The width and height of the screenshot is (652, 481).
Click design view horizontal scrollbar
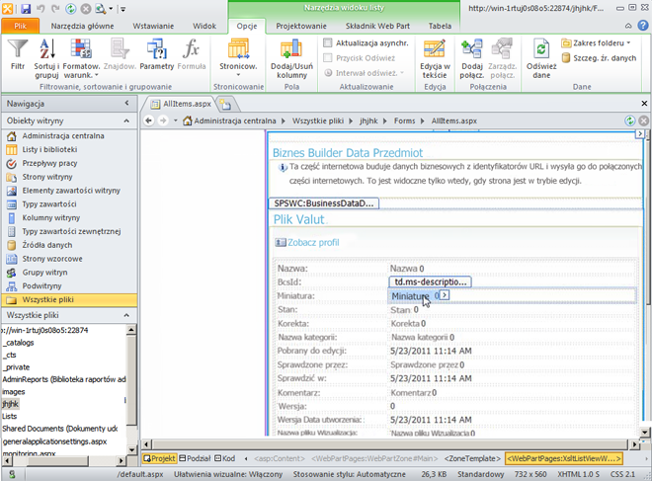coord(389,444)
